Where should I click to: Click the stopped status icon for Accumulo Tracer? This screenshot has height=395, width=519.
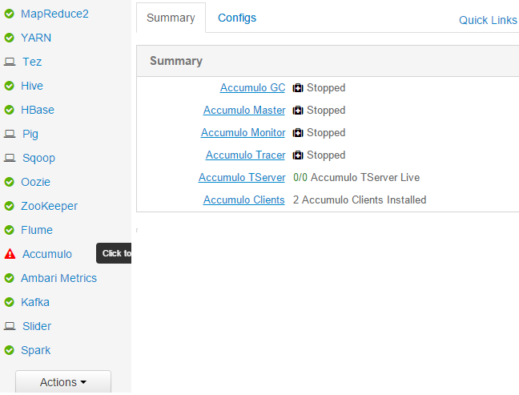click(x=298, y=155)
